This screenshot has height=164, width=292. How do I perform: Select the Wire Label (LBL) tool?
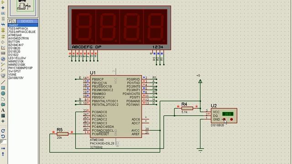[3, 13]
